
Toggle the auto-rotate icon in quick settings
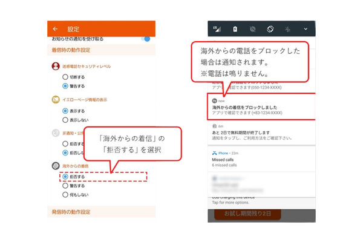(x=270, y=28)
